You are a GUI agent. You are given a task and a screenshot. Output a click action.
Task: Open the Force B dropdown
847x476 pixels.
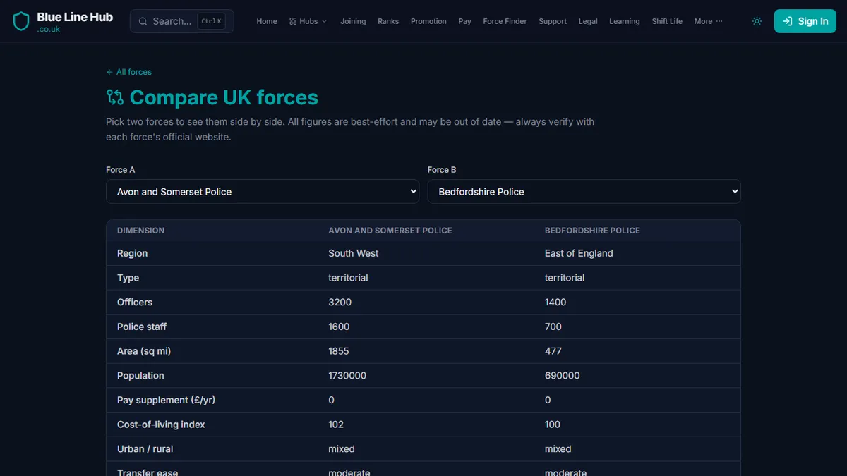pyautogui.click(x=584, y=191)
